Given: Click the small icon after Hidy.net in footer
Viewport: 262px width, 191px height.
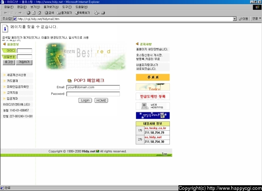Looking at the screenshot, I should click(97, 151).
